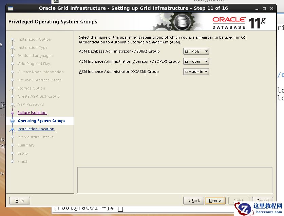Click the Installation Option step label
284x216 pixels.
(34, 39)
